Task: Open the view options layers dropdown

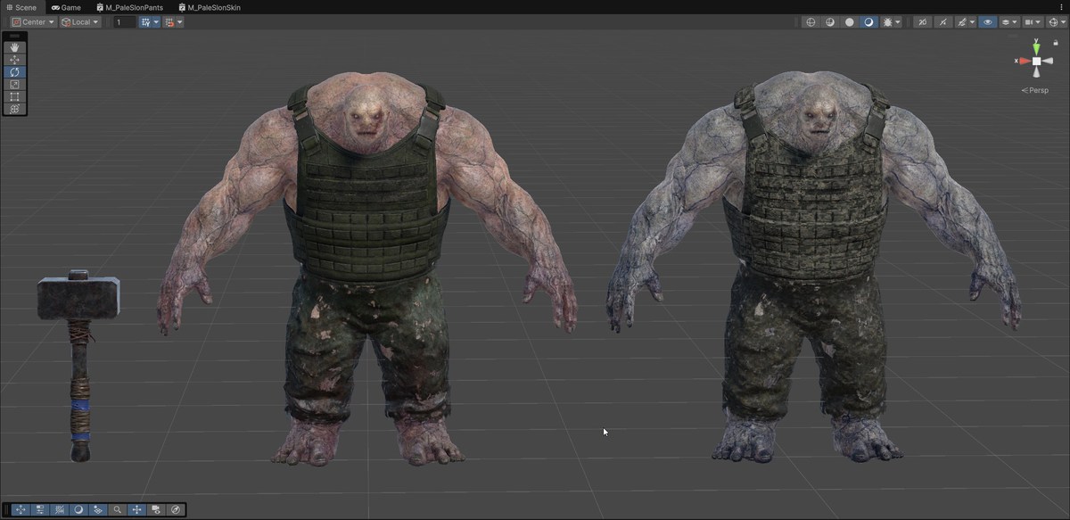Action: (1009, 22)
